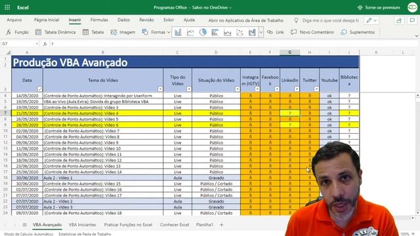Insert an Imagem
The image size is (420, 236).
(123, 32)
